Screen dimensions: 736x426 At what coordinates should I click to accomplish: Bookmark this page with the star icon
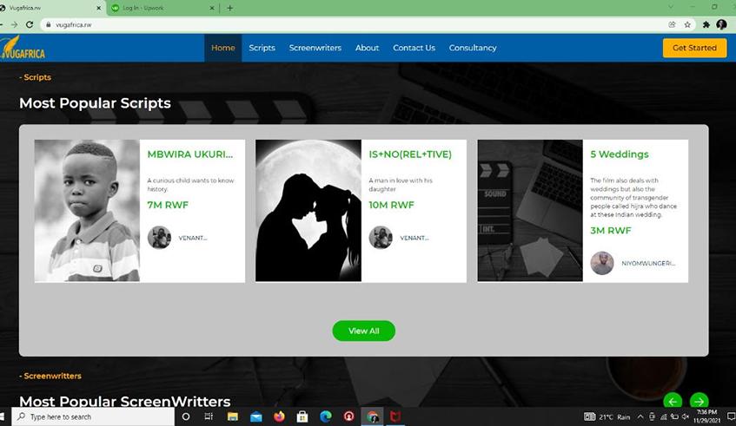pos(687,24)
